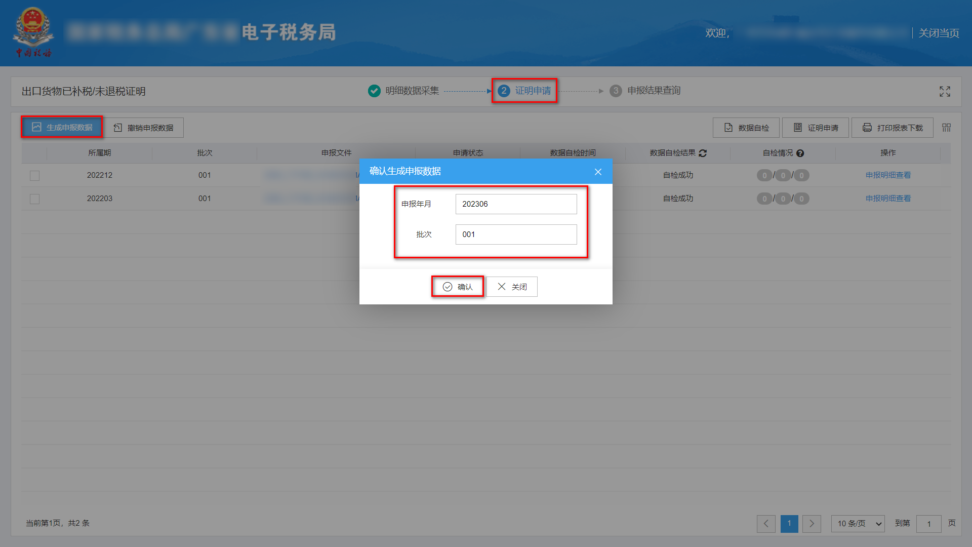Click the 撤销申报数据 button

(x=144, y=128)
